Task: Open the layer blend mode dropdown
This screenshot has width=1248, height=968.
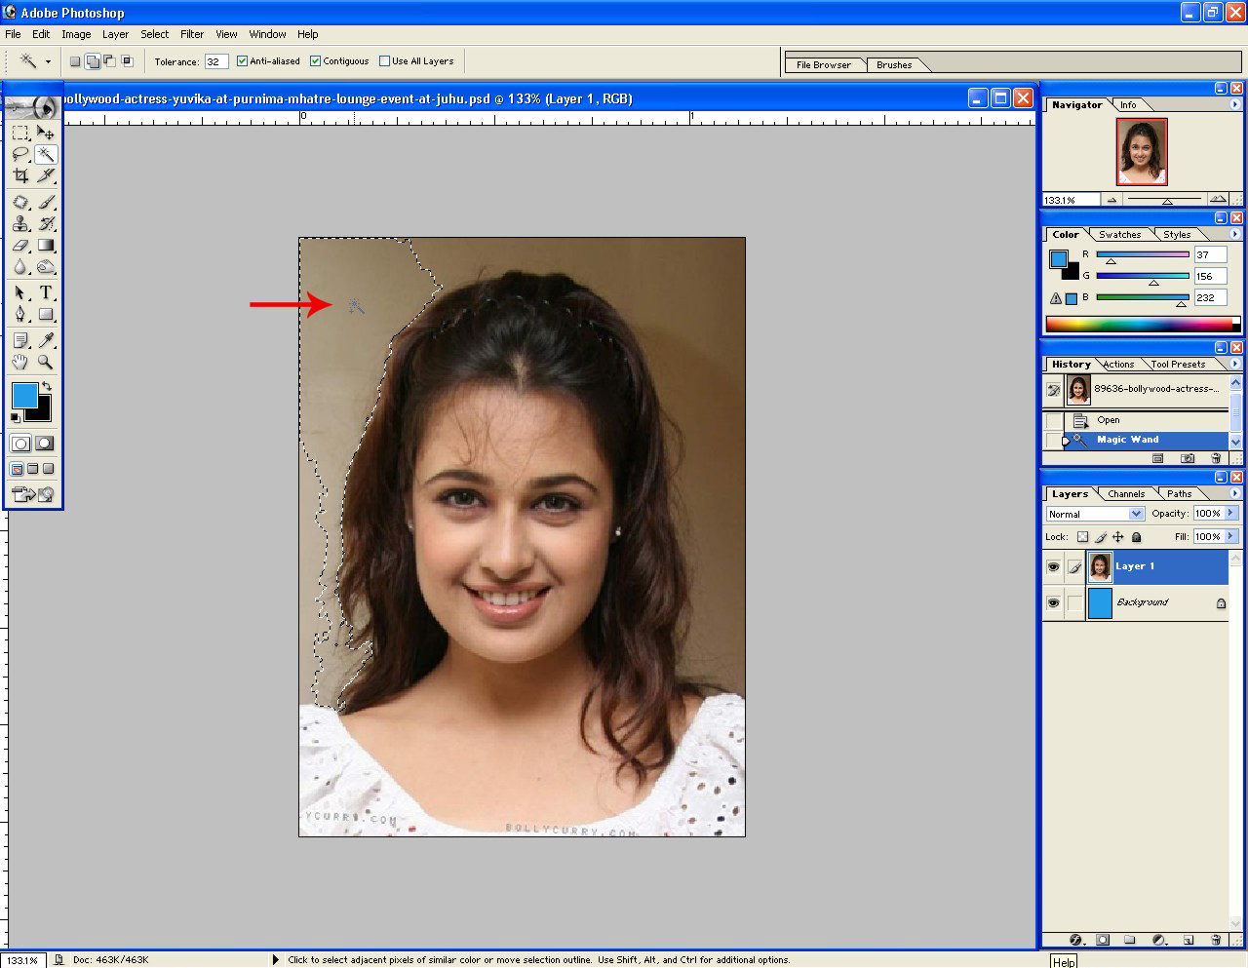Action: [x=1136, y=514]
